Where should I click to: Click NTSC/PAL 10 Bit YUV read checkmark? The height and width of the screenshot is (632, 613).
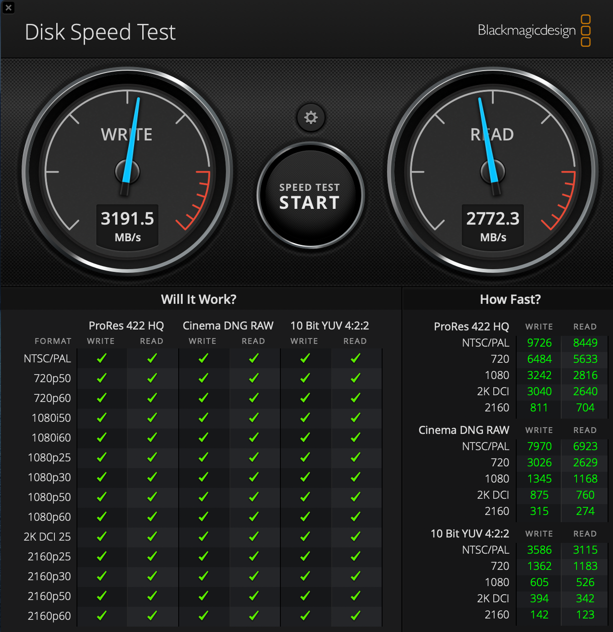[356, 358]
